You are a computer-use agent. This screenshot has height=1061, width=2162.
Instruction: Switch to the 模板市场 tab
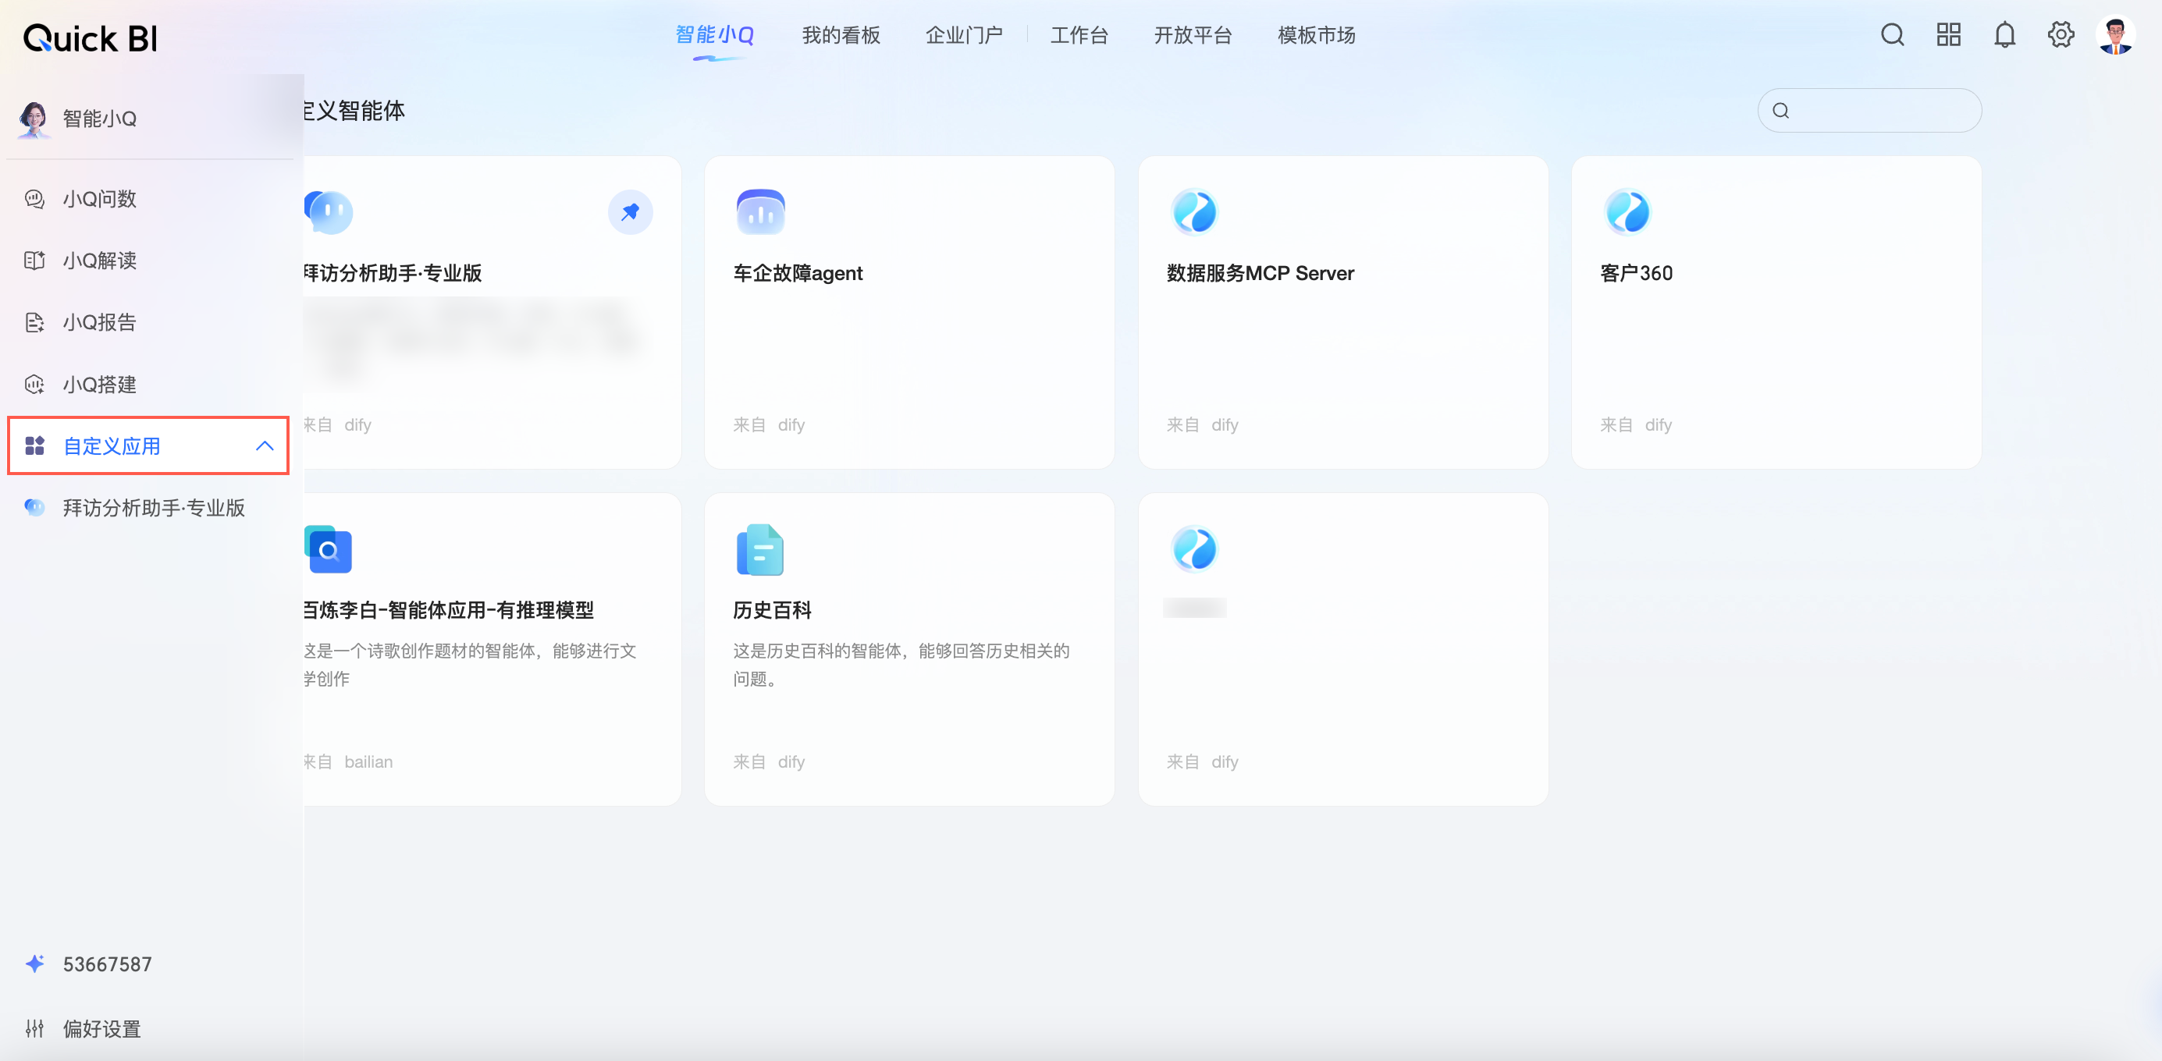tap(1316, 35)
